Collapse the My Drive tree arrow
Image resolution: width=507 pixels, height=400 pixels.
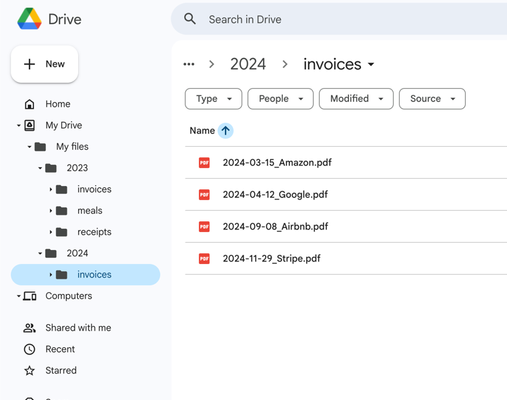click(19, 125)
